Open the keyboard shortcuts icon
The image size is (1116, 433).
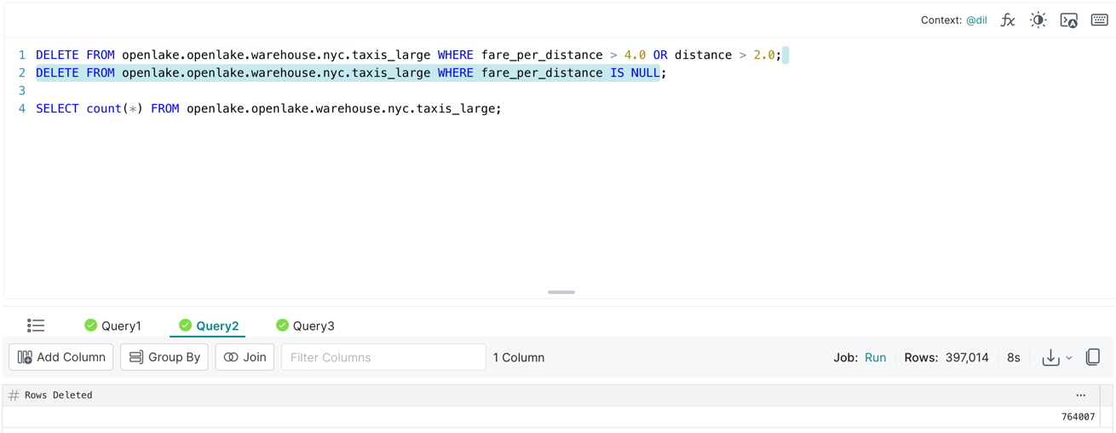[x=1099, y=20]
